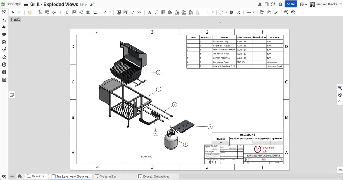Click the Share button
343x180 pixels.
click(291, 4)
